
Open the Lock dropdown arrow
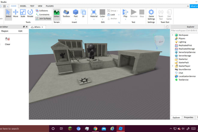(x=119, y=15)
